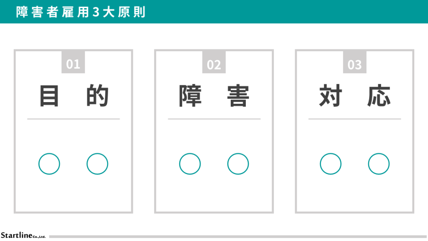The image size is (428, 241).
Task: Click the slide title 障害者雇用3大原則
Action: point(81,12)
